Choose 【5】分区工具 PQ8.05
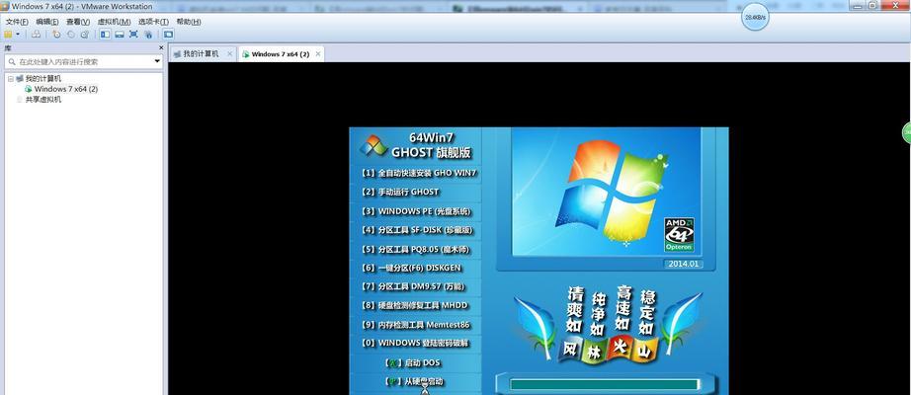This screenshot has height=395, width=911. (x=417, y=249)
